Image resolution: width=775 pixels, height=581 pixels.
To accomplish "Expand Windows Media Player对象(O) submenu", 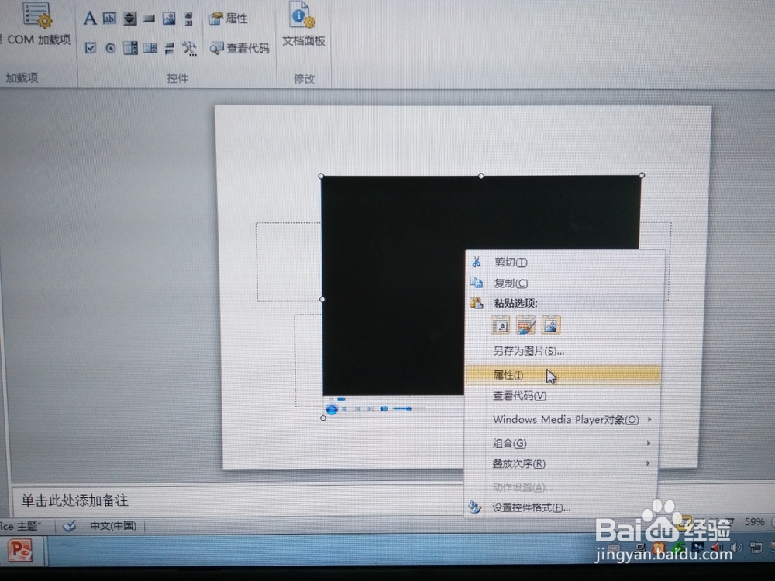I will click(x=563, y=419).
